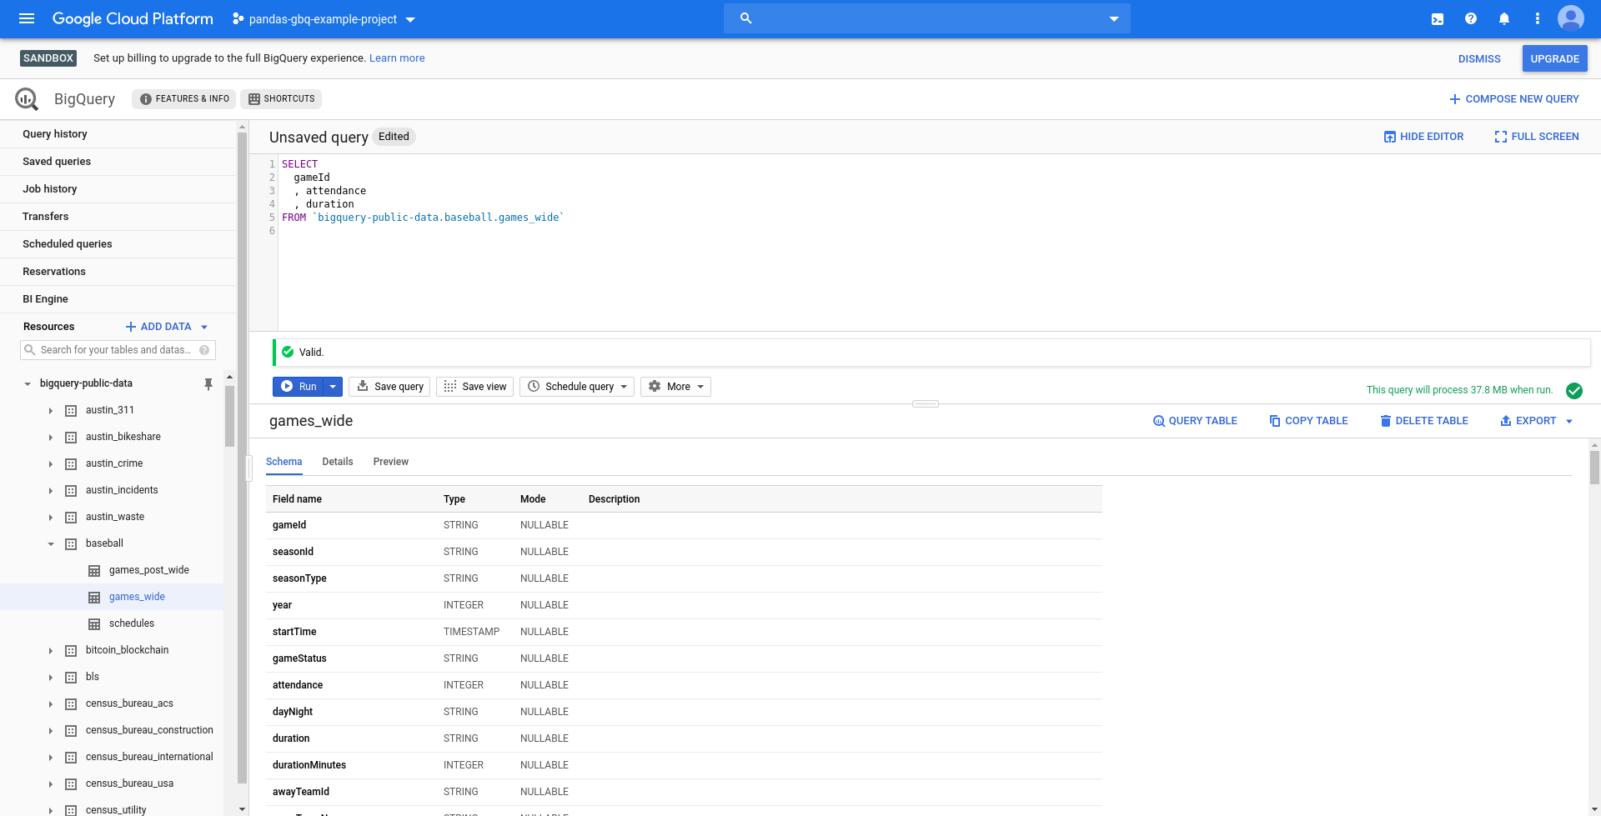Open Schedule query dropdown
Screen dimensions: 1601x816
coord(577,387)
